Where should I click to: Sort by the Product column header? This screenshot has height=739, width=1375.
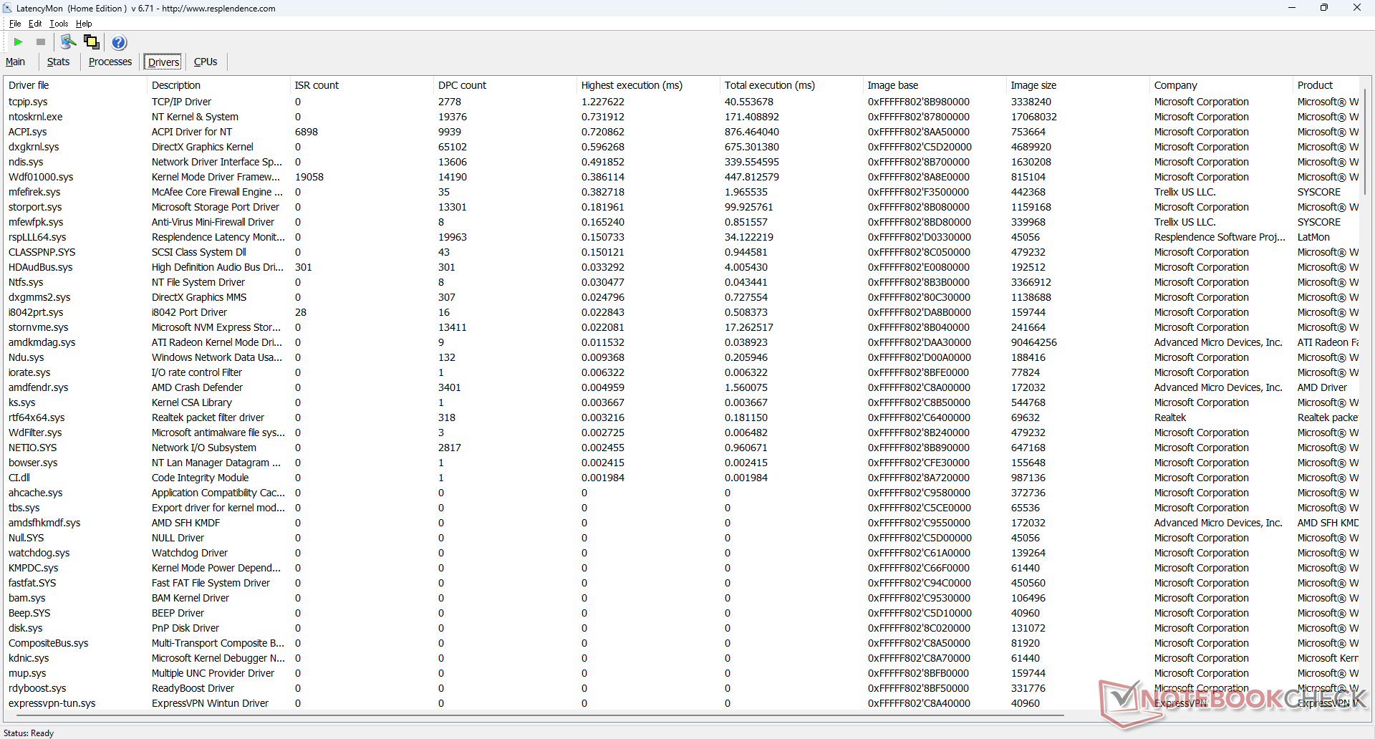(1326, 85)
